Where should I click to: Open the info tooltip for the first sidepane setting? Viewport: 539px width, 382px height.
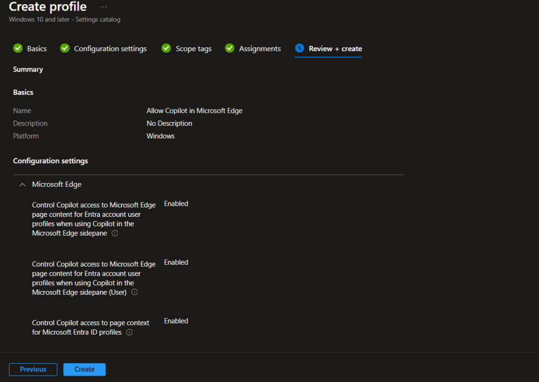click(x=114, y=233)
